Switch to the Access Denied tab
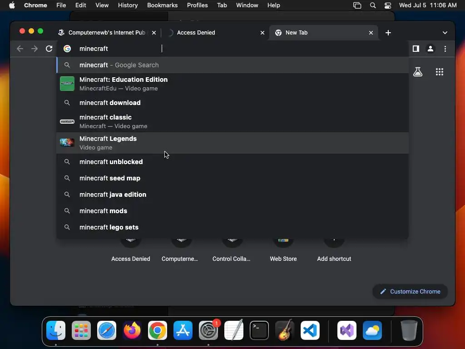Image resolution: width=465 pixels, height=349 pixels. point(215,33)
